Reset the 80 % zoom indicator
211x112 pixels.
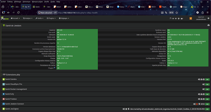[x=171, y=13]
